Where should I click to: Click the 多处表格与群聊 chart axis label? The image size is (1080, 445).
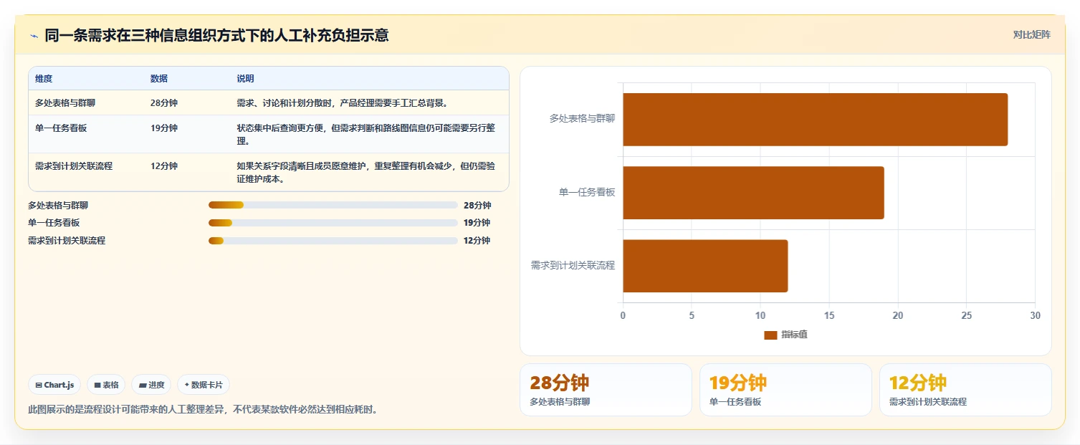582,119
